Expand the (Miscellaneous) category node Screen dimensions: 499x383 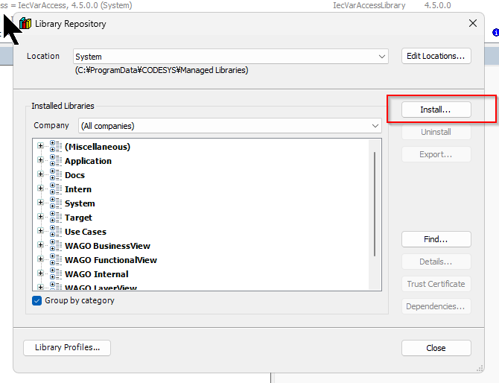(x=40, y=146)
